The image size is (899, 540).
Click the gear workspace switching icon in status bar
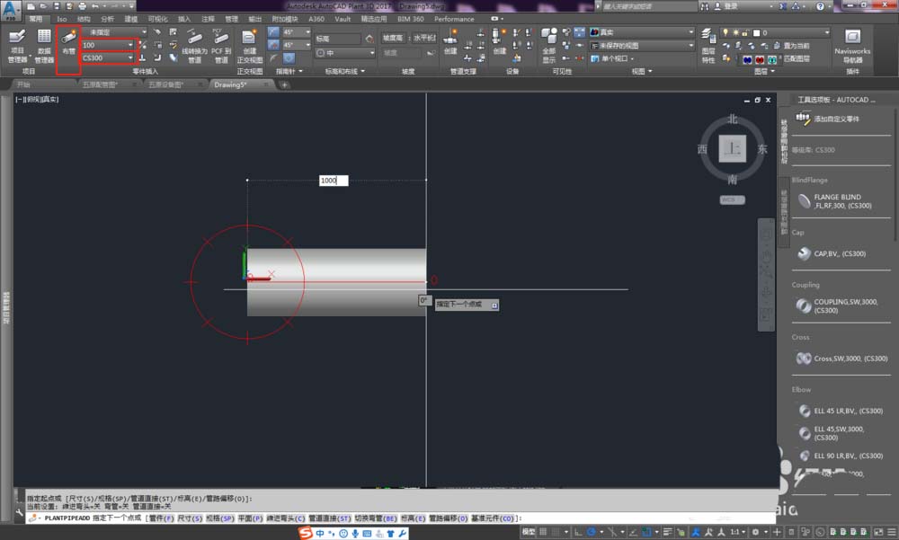pyautogui.click(x=755, y=532)
